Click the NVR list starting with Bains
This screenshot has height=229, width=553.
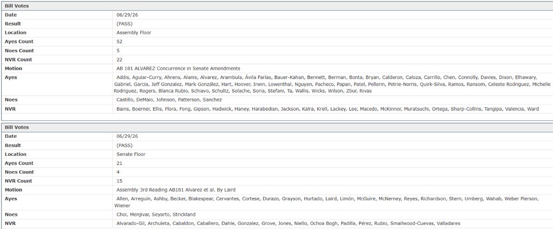[x=327, y=109]
